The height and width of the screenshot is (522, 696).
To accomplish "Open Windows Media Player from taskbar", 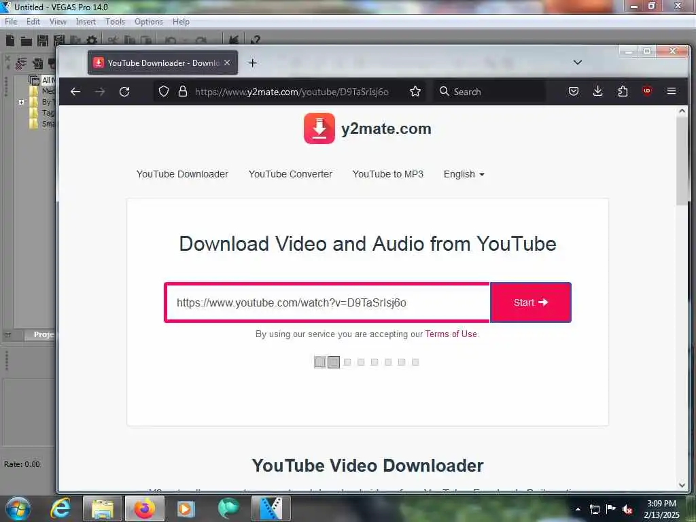I will pos(186,508).
